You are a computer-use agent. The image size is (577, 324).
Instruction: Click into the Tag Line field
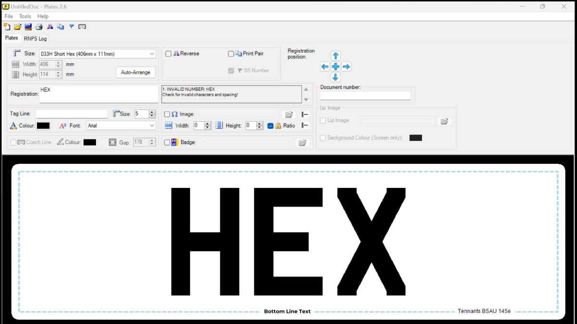pyautogui.click(x=72, y=114)
